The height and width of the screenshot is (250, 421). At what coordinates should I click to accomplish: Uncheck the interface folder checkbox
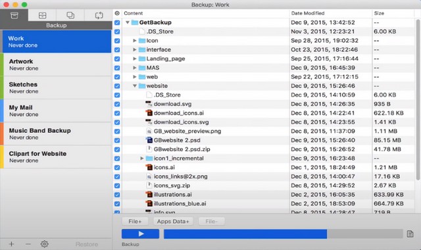(x=117, y=50)
